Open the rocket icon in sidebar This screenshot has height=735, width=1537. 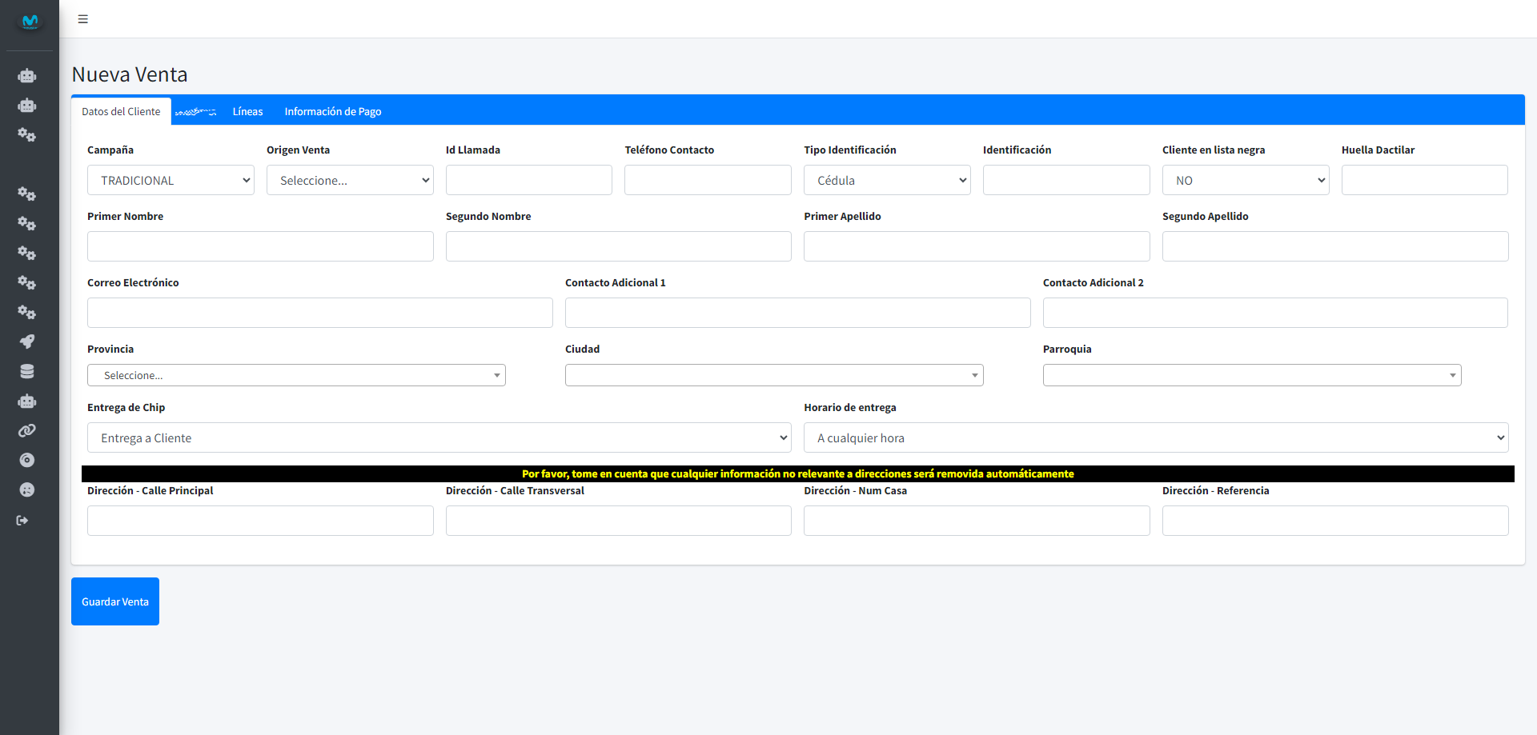pyautogui.click(x=27, y=342)
